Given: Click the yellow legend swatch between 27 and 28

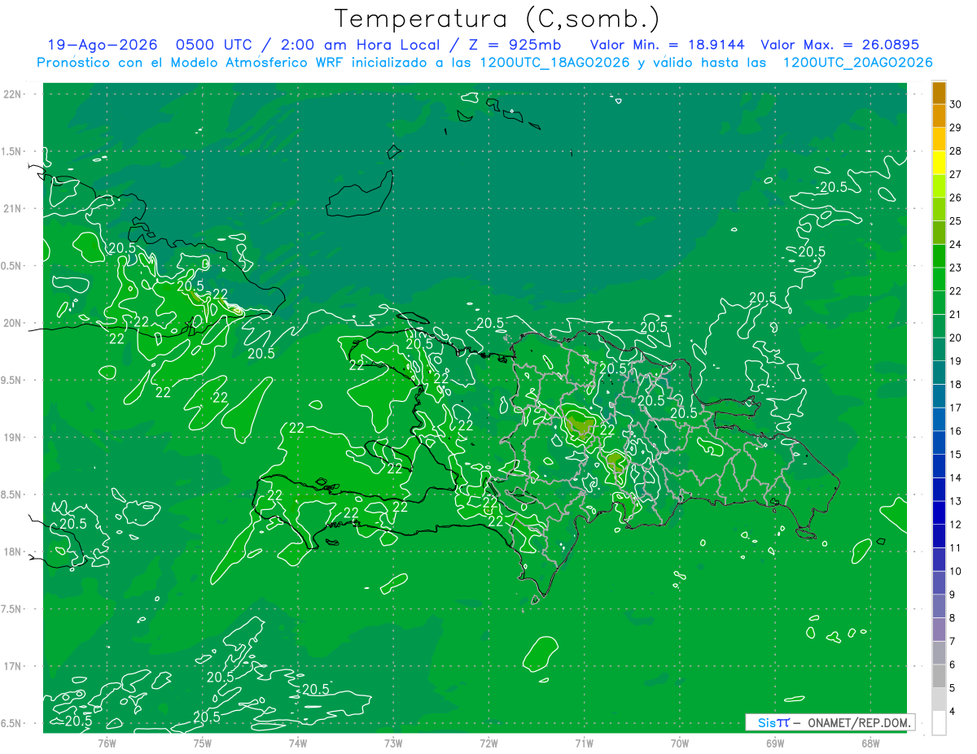Looking at the screenshot, I should pos(939,163).
